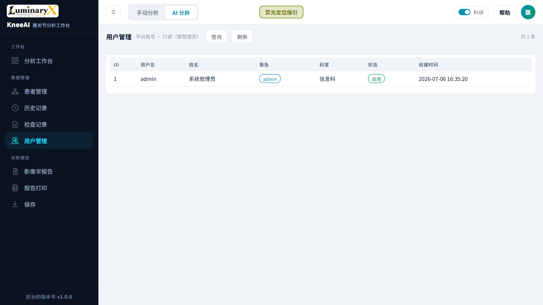
Task: Click the version v1.0.0 text
Action: click(64, 297)
